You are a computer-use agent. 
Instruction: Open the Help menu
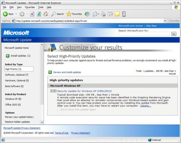[x=49, y=7]
